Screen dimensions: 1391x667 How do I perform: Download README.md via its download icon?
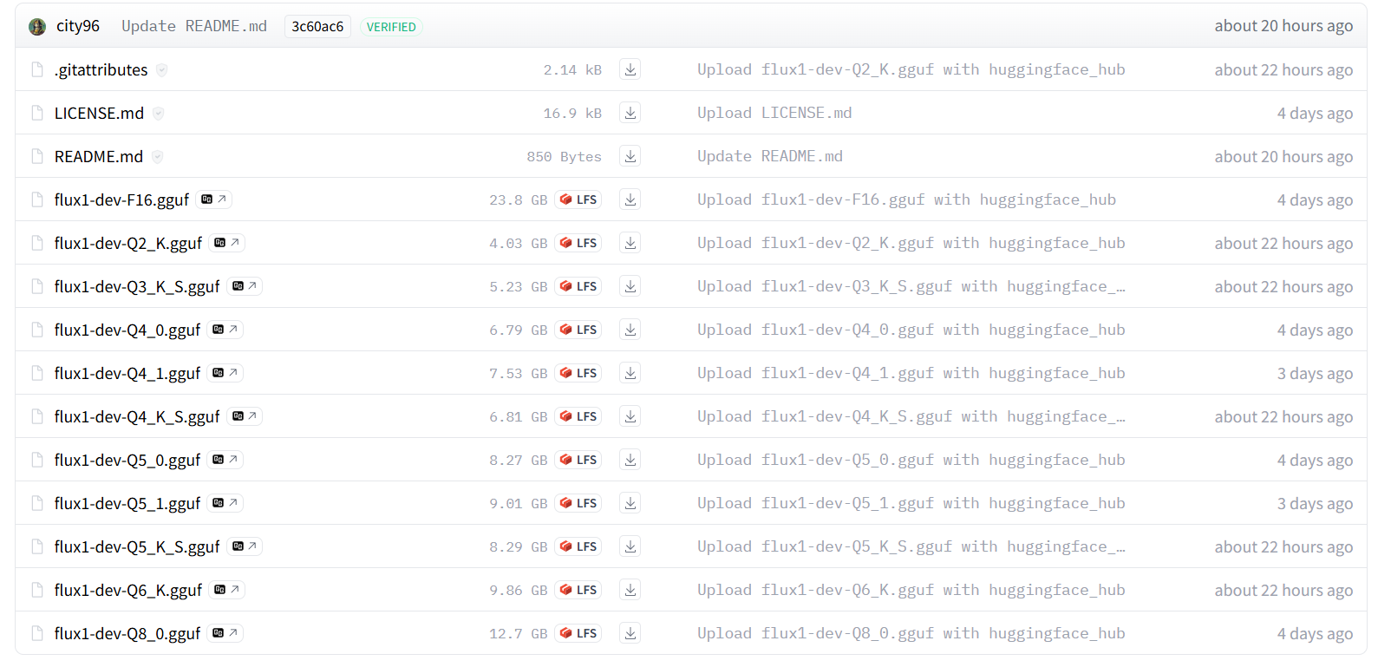click(630, 156)
